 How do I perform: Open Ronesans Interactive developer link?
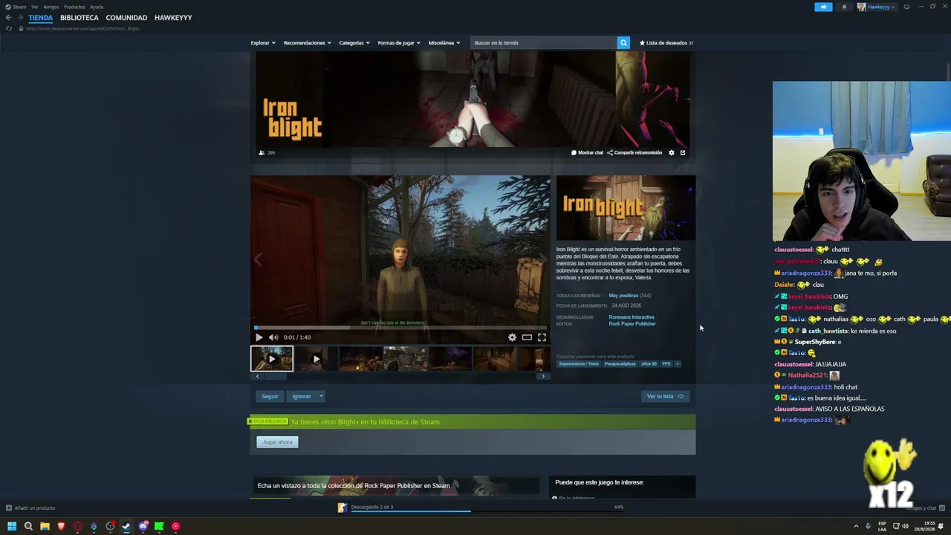coord(632,317)
